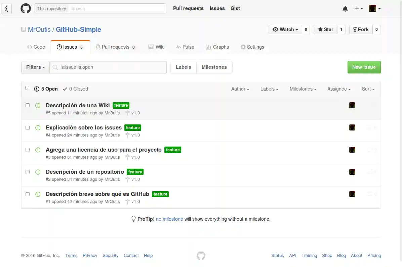Follow the no:milestone ProTip link

pyautogui.click(x=169, y=219)
